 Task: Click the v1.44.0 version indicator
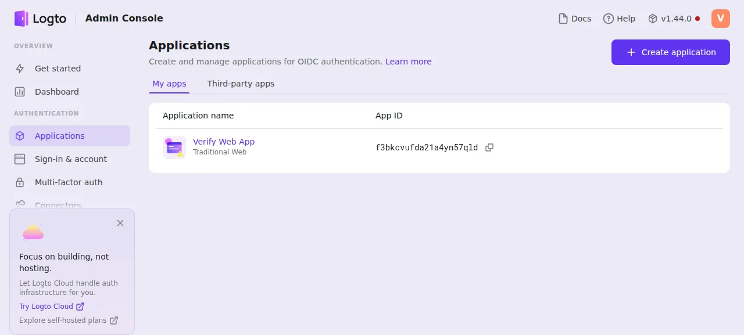coord(674,19)
